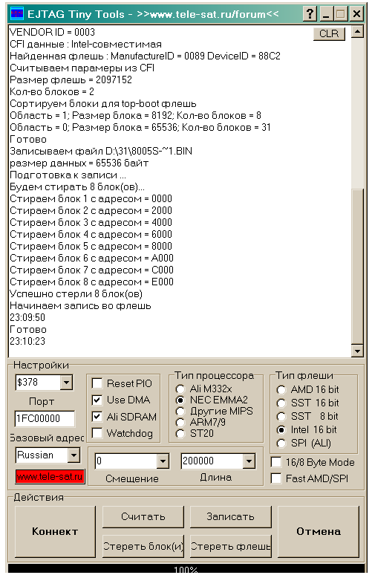Open the Смещение offset dropdown arrow
This screenshot has width=372, height=575.
tap(163, 461)
